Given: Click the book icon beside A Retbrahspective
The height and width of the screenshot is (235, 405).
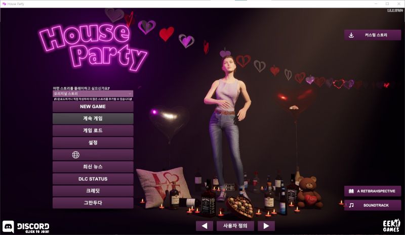Looking at the screenshot, I should pyautogui.click(x=351, y=191).
